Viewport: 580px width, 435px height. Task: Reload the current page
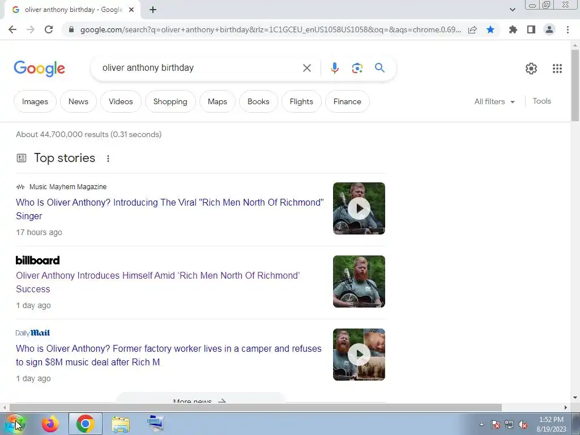coord(49,29)
